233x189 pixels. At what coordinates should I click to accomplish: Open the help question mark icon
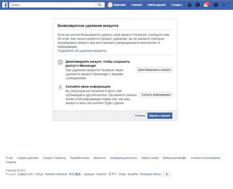coord(216,5)
